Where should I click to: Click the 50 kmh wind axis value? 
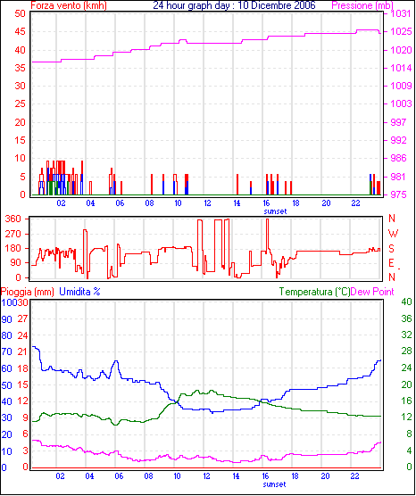click(20, 13)
